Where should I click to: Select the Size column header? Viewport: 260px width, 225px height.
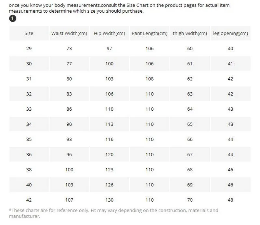pos(29,33)
